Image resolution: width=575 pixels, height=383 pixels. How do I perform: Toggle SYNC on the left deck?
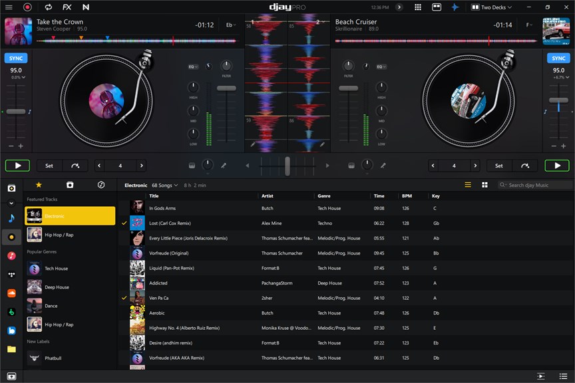click(16, 58)
